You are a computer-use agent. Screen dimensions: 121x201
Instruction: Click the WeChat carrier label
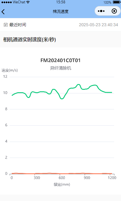(19, 2)
